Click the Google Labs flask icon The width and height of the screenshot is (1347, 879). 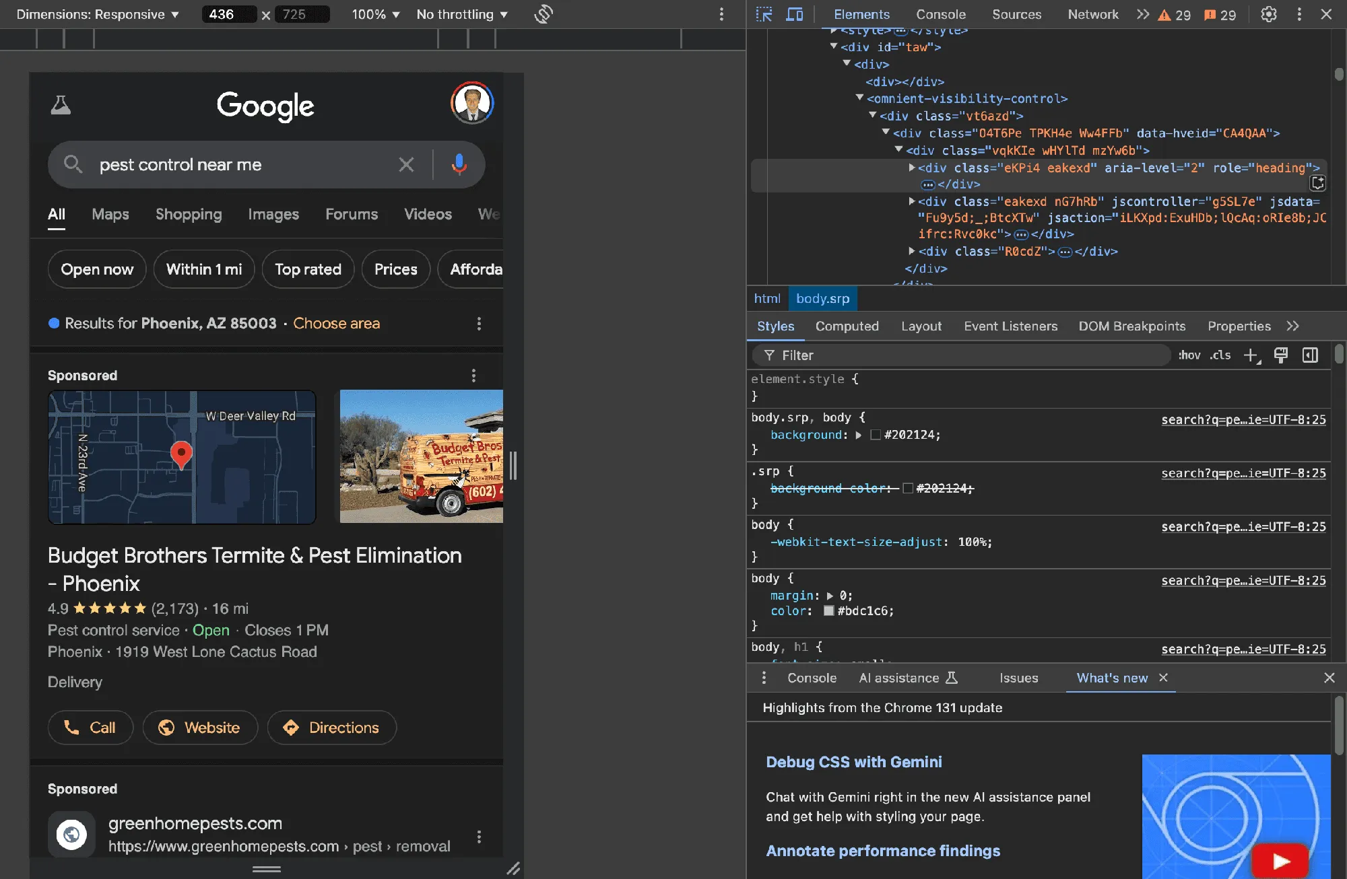[x=61, y=105]
